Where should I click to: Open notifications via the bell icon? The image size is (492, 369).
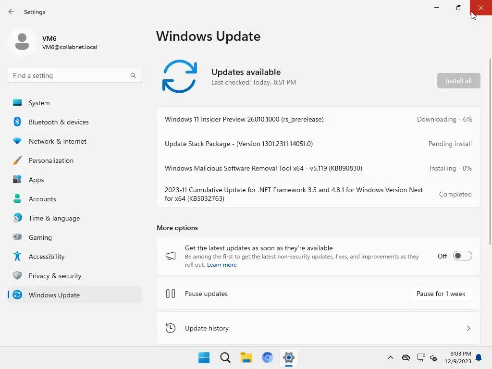(479, 357)
